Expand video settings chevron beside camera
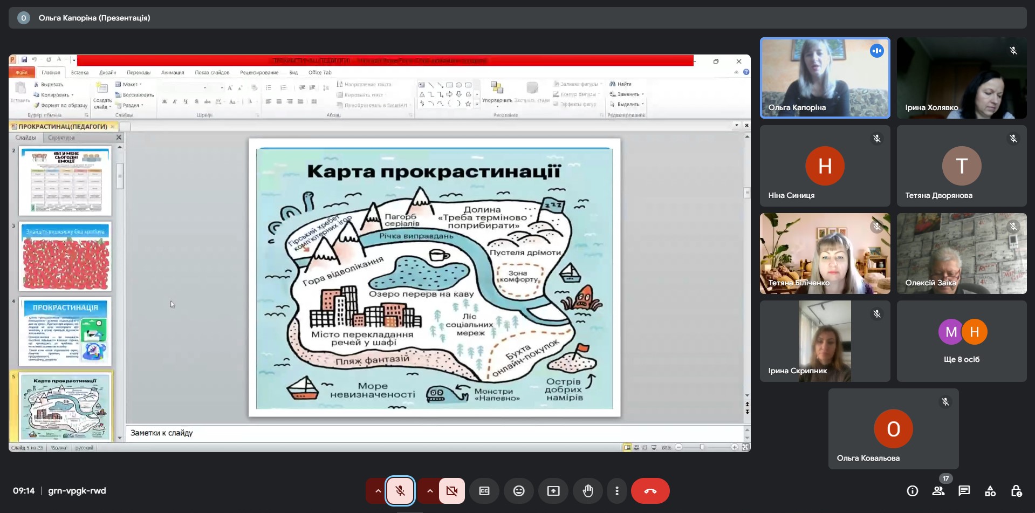The image size is (1035, 513). [x=429, y=491]
